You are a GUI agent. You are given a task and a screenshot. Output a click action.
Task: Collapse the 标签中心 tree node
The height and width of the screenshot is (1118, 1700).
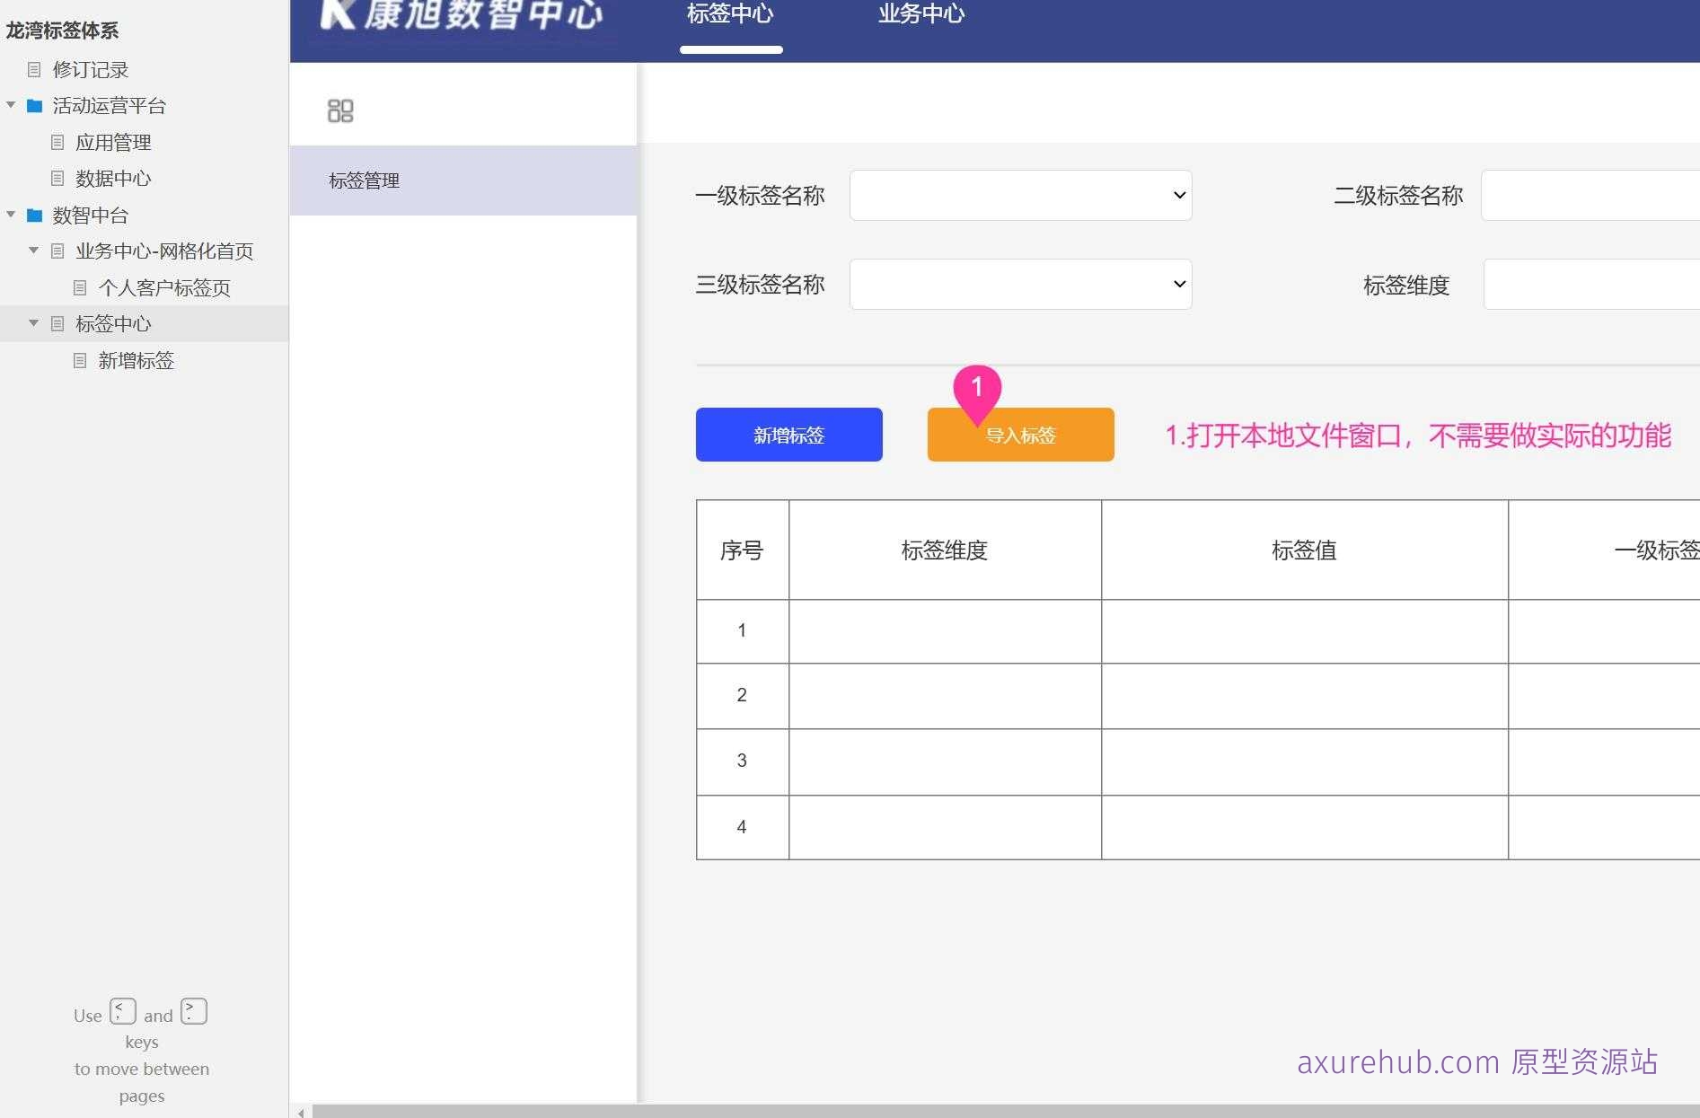pyautogui.click(x=34, y=323)
